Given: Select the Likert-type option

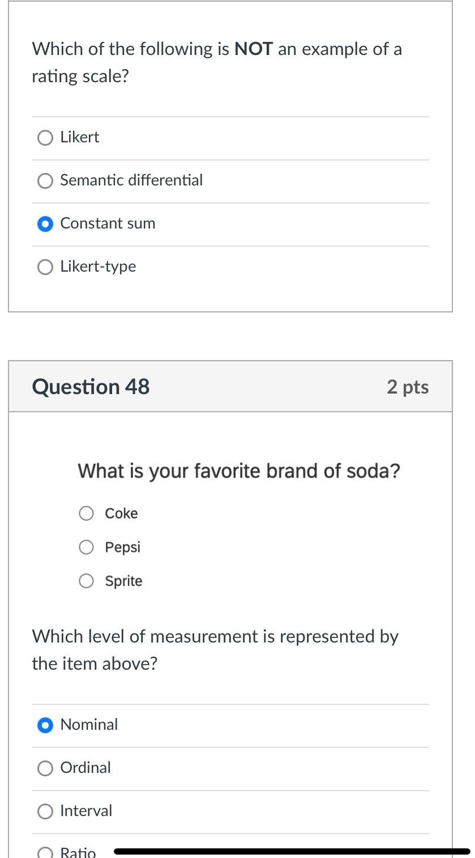Looking at the screenshot, I should [x=45, y=267].
